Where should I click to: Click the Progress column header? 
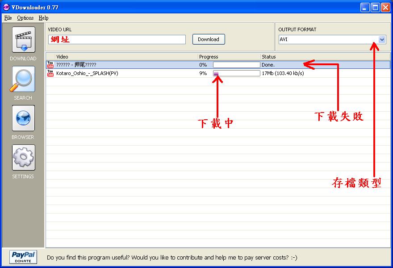(228, 57)
